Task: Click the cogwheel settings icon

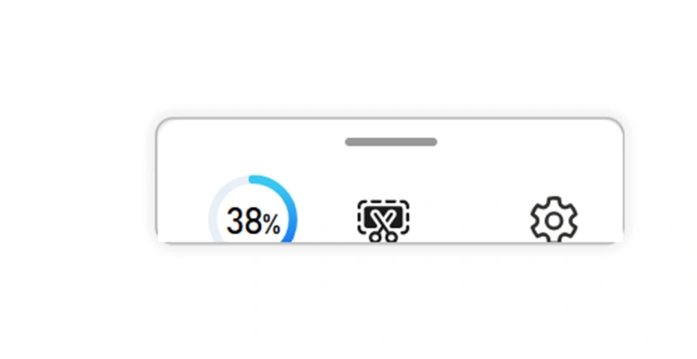Action: click(554, 220)
